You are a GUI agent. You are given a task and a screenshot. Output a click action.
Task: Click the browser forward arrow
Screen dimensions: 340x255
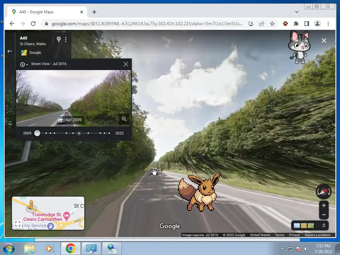pos(23,24)
